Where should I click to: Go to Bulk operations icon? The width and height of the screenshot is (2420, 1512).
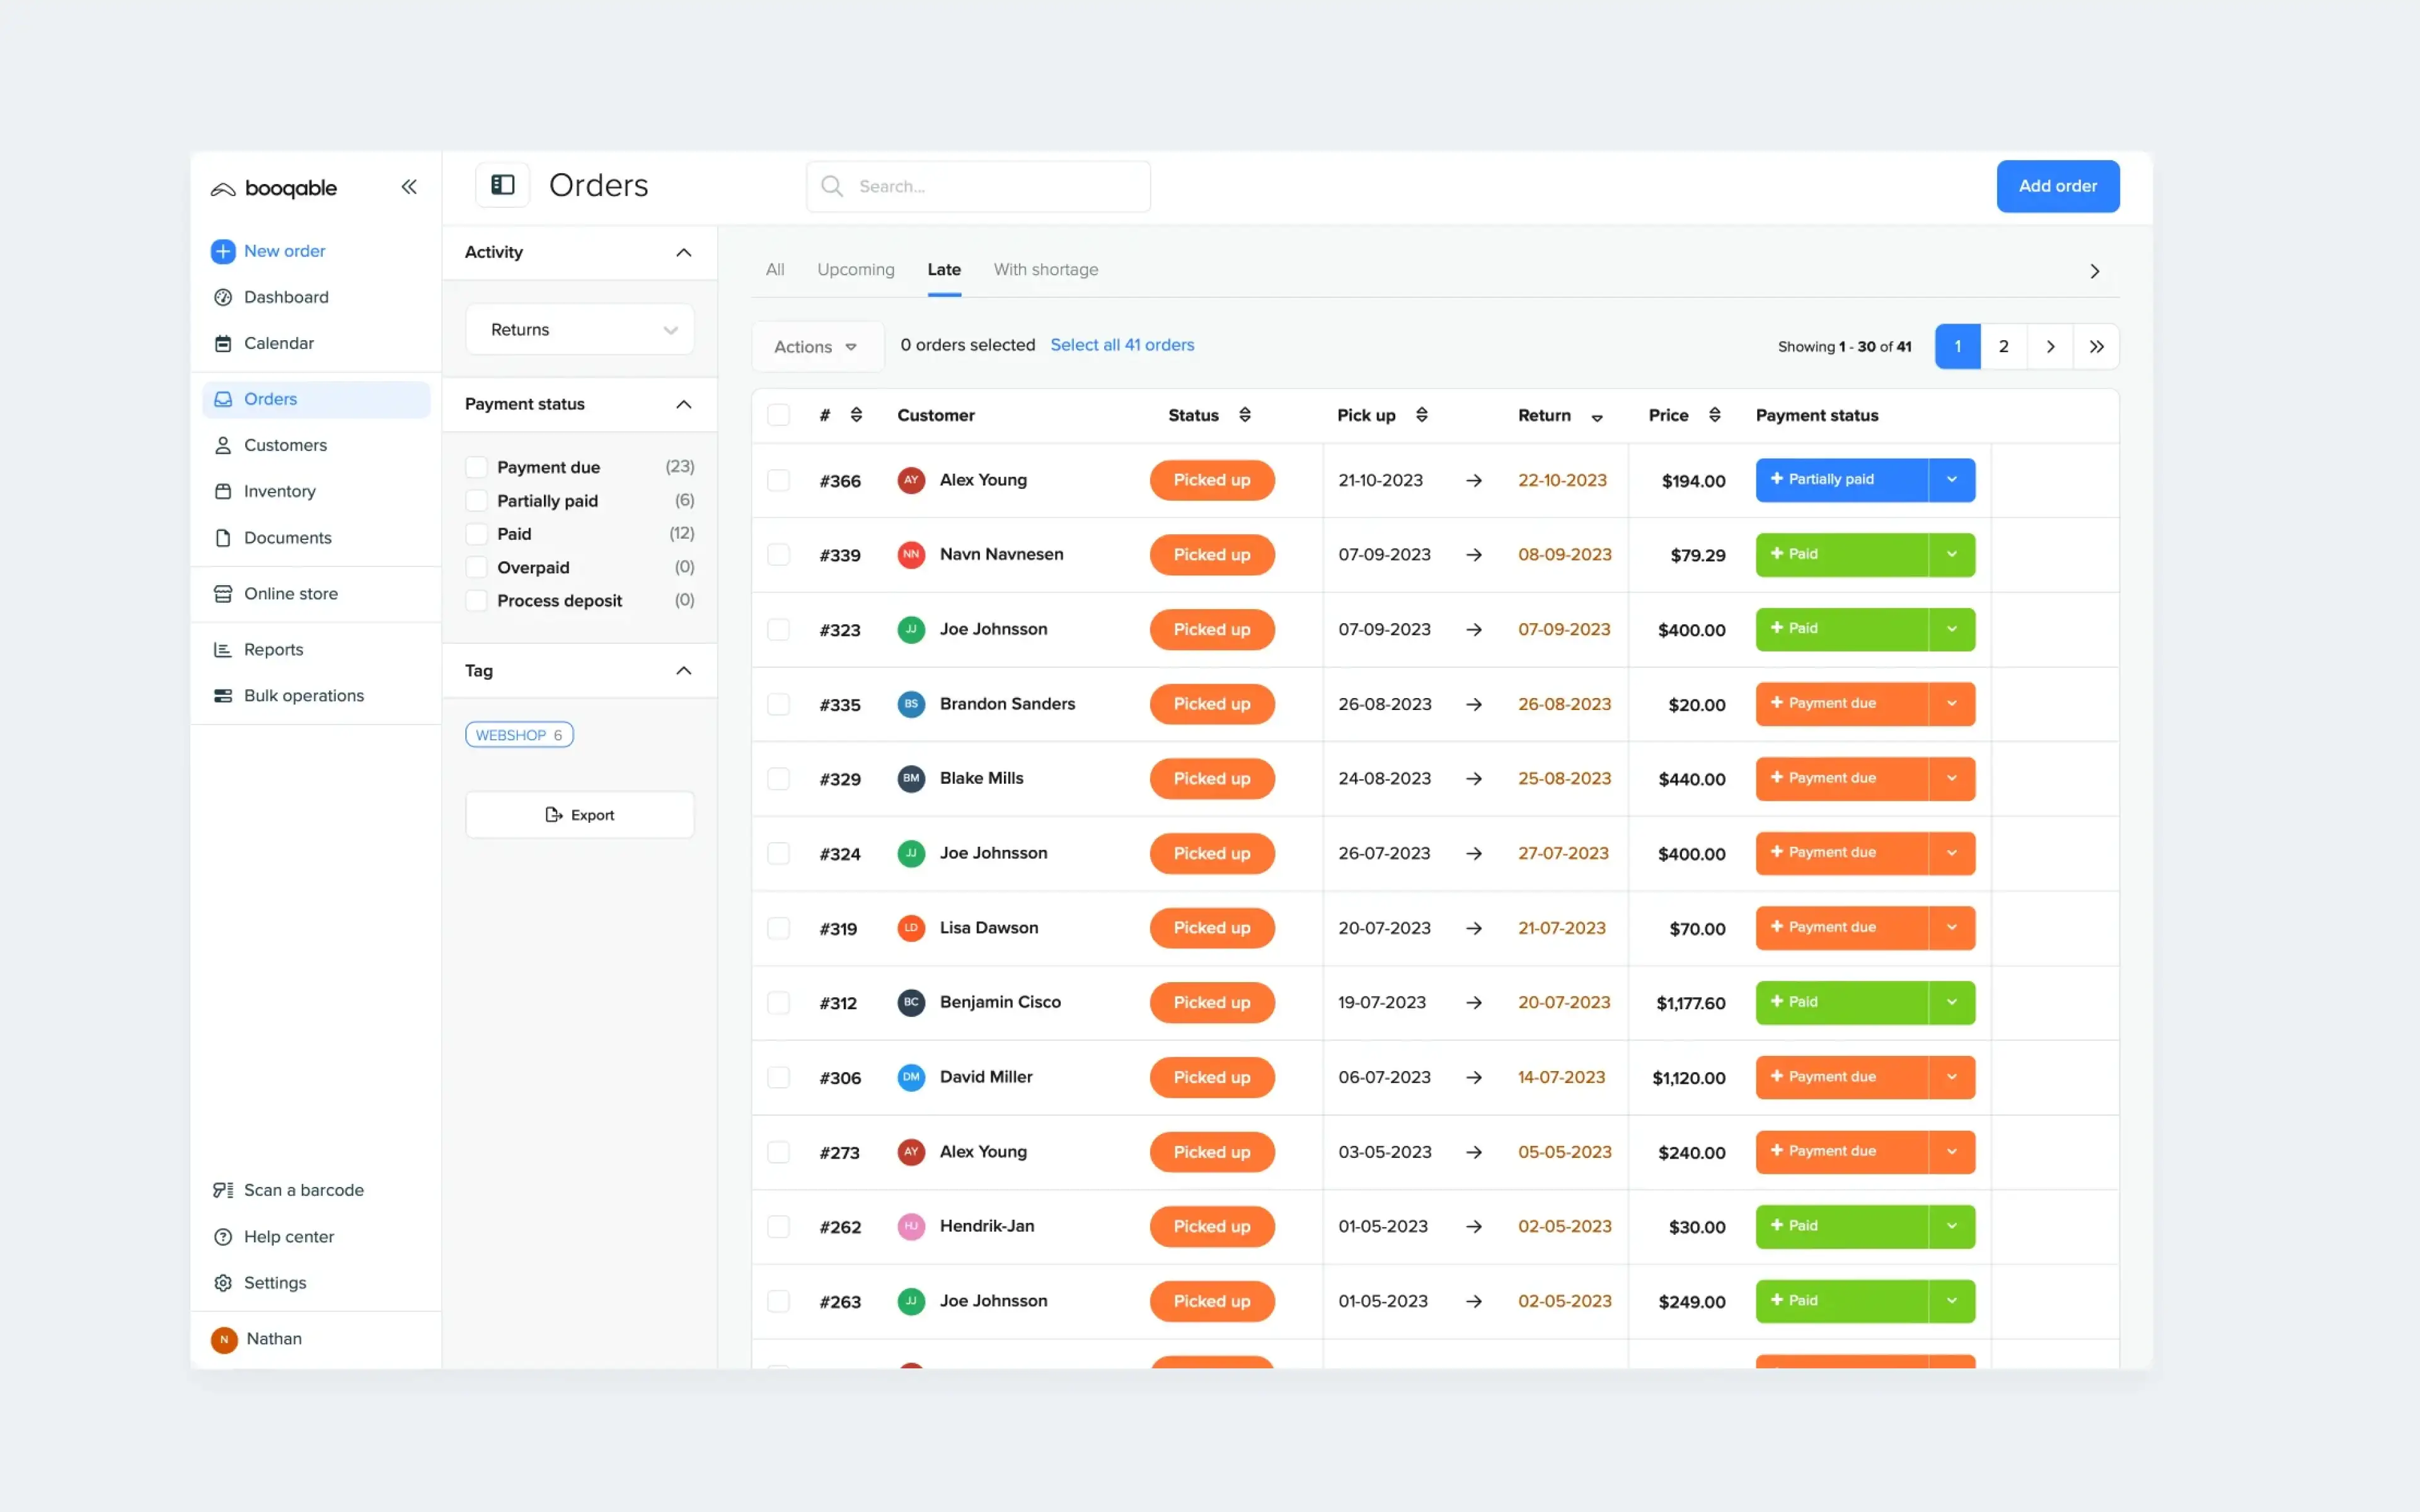tap(223, 696)
